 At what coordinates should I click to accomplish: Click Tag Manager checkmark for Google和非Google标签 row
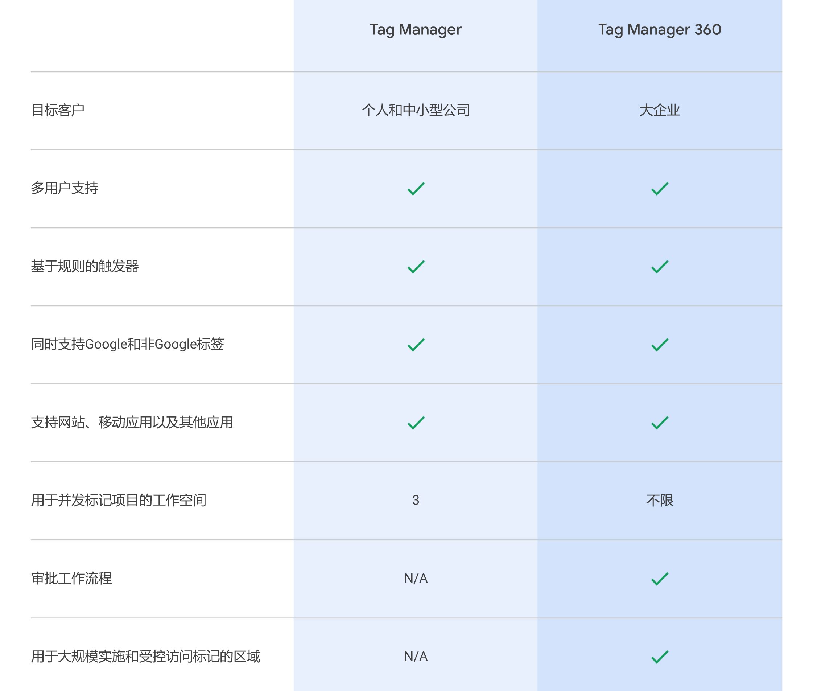pyautogui.click(x=416, y=344)
